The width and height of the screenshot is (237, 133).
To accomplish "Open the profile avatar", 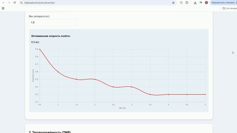I will 206,3.
